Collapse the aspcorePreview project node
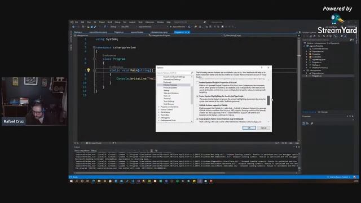Viewport: 361px width, 203px height. 304,46
